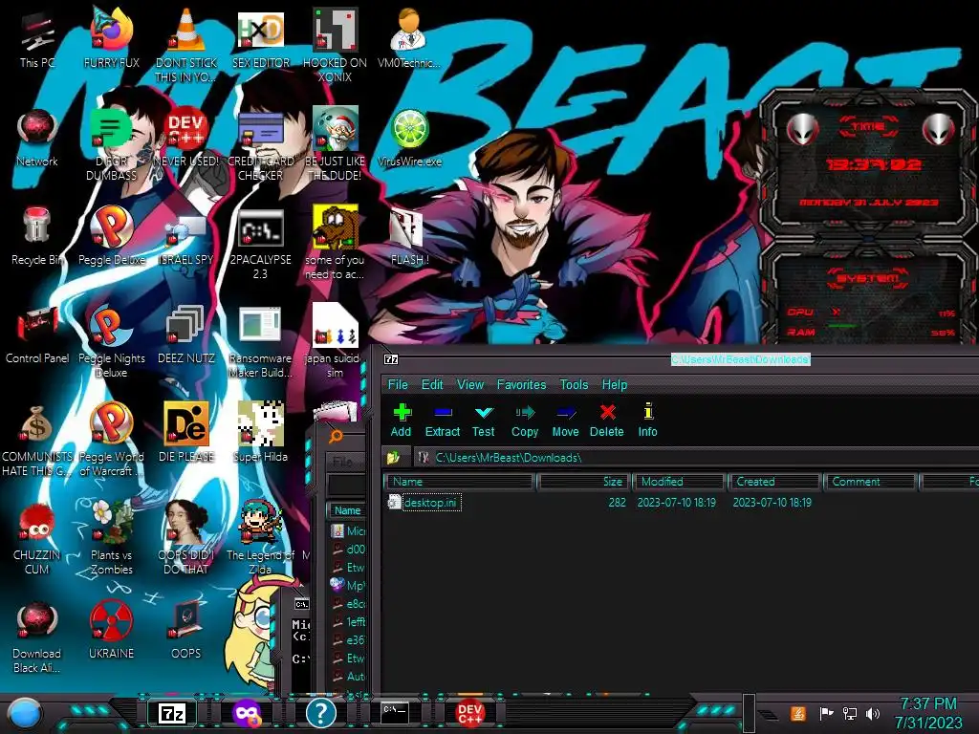Sort files by the Size column header
The width and height of the screenshot is (979, 734).
582,482
